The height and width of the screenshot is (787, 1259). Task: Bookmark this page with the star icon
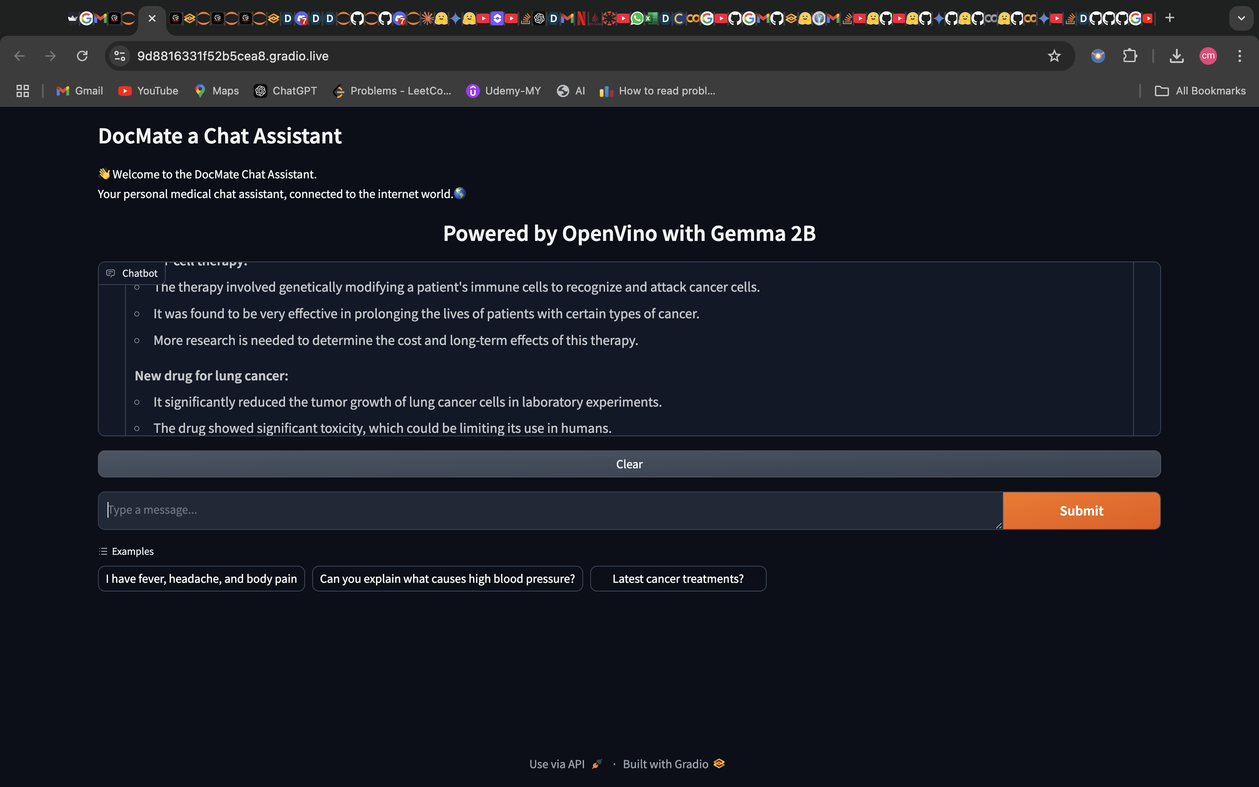[1054, 56]
